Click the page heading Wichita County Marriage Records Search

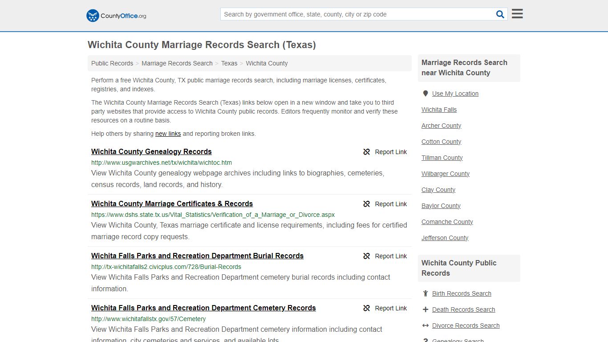click(202, 45)
